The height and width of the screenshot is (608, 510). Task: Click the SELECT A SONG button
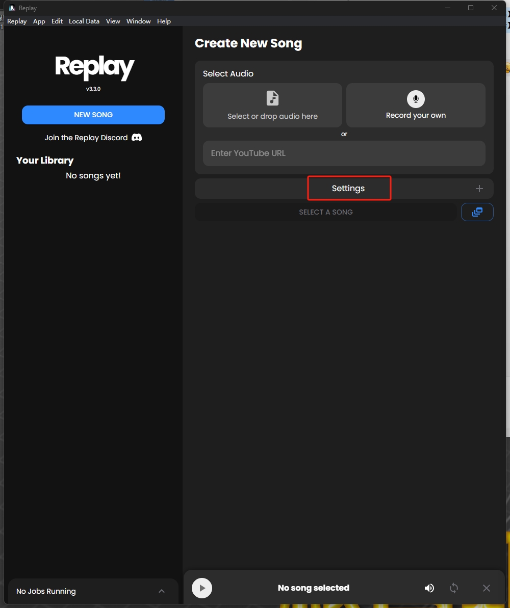[x=326, y=212]
